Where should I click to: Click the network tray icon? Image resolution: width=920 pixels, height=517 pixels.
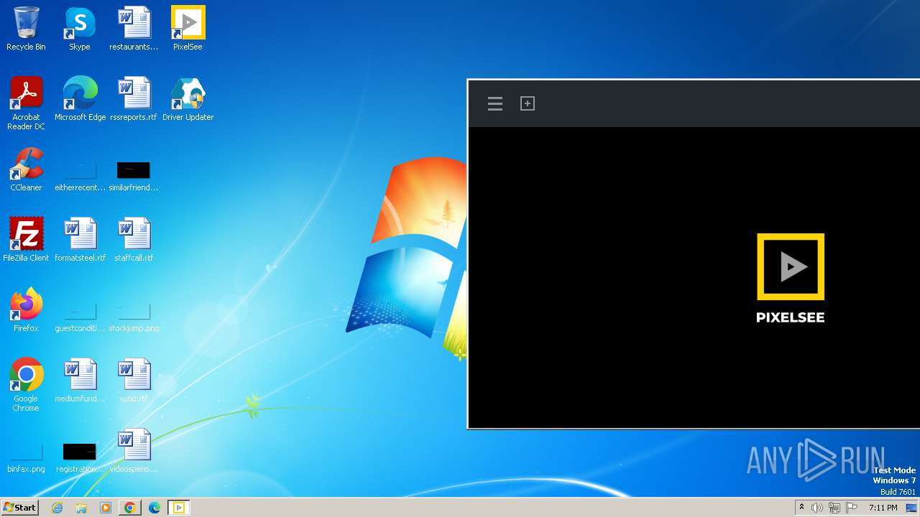click(834, 508)
